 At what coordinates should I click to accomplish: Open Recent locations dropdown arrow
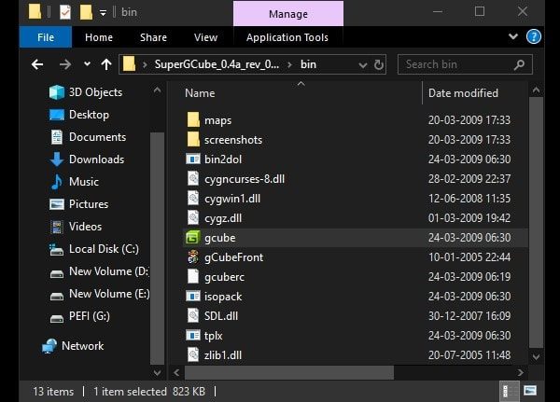pyautogui.click(x=87, y=64)
